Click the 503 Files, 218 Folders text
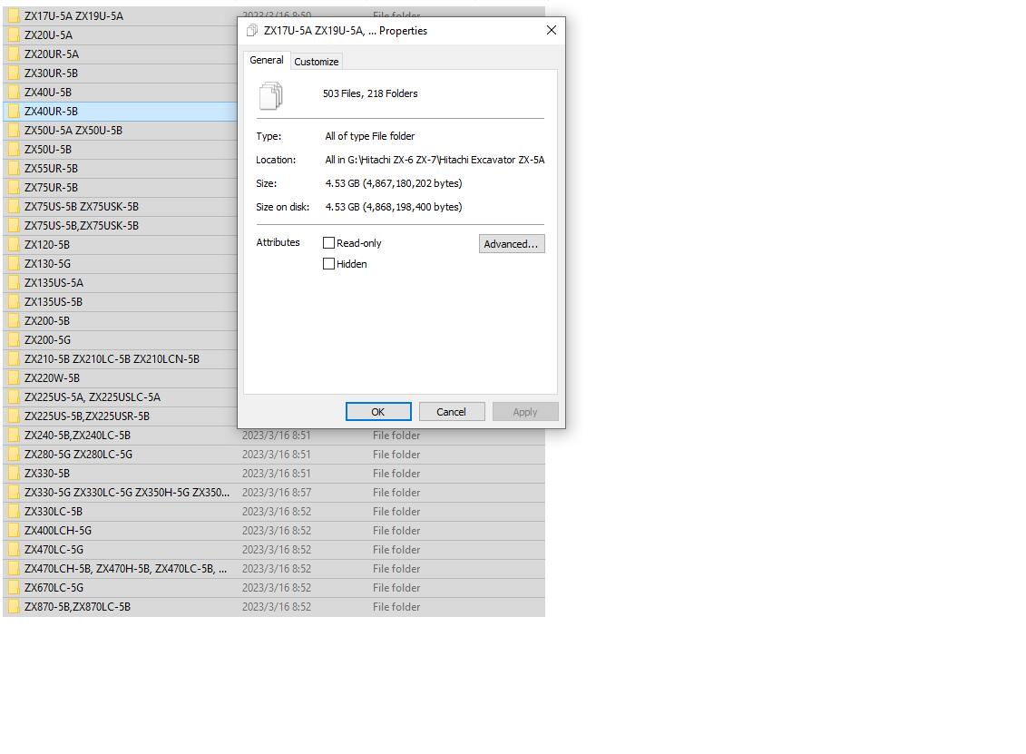This screenshot has height=754, width=1026. [370, 93]
